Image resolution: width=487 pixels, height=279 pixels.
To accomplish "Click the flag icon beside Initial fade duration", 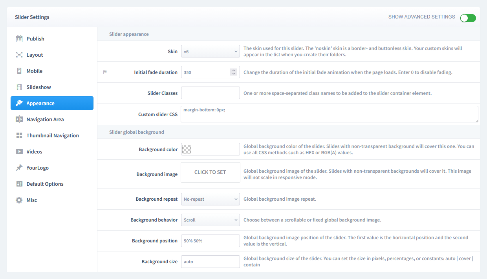I will point(104,72).
